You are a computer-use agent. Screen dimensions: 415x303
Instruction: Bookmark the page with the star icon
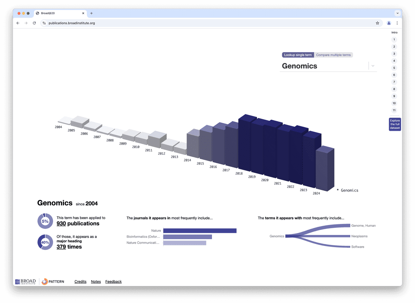tap(377, 23)
